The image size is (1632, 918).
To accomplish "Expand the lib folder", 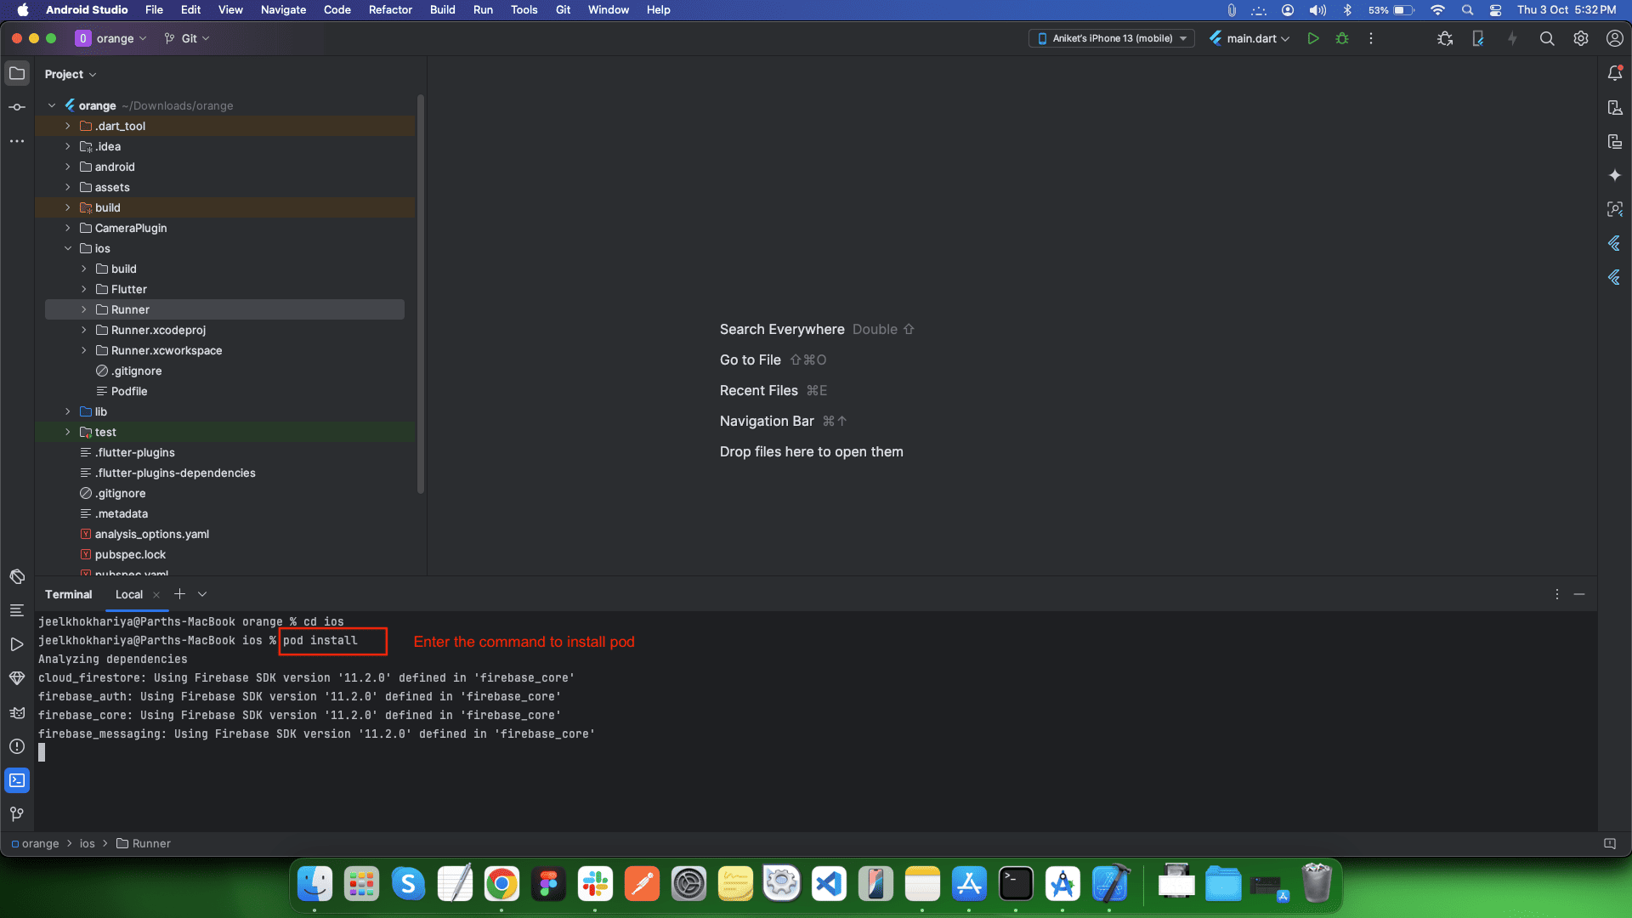I will tap(68, 411).
